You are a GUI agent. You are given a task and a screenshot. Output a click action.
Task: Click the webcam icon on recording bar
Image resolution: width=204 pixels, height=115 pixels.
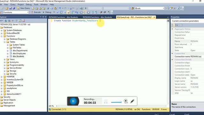126,101
